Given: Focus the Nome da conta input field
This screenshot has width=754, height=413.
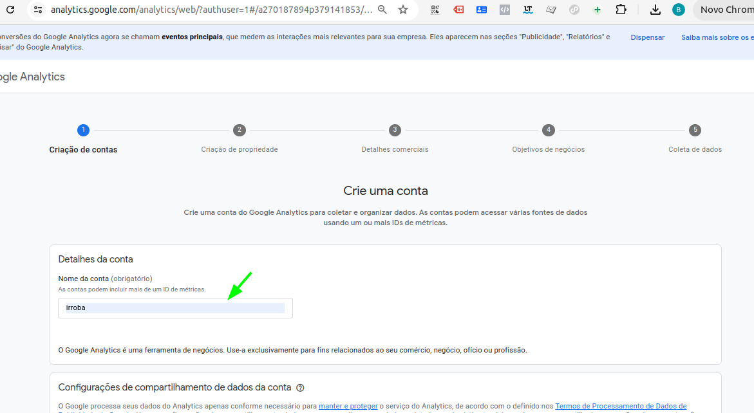Looking at the screenshot, I should 176,308.
